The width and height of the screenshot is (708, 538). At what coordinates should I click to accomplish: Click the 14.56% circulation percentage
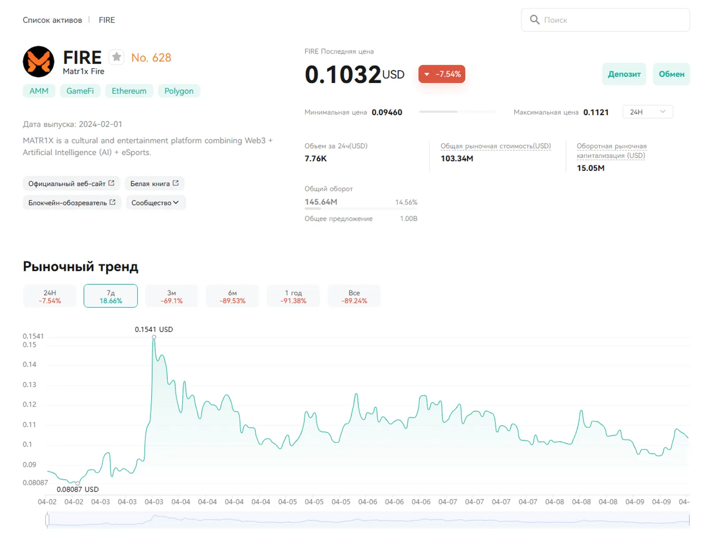click(406, 202)
